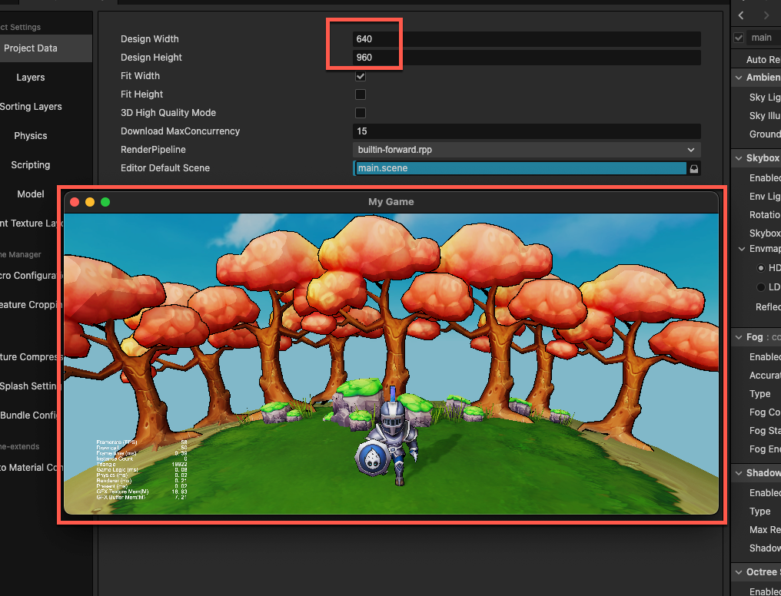Image resolution: width=781 pixels, height=596 pixels.
Task: Switch to Sorting Layers tab
Action: point(31,107)
